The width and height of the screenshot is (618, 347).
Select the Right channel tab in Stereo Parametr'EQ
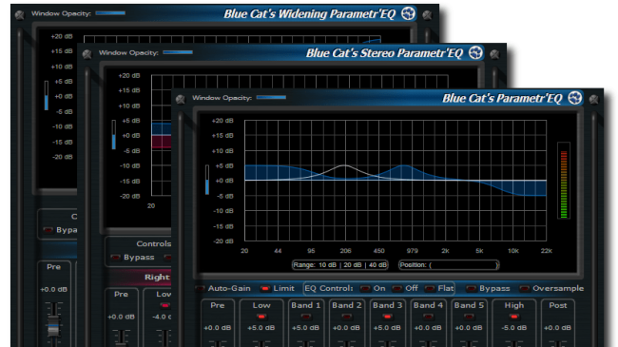pos(157,278)
